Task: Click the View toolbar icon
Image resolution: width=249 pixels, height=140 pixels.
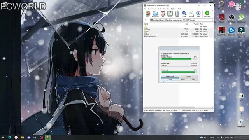Action: [x=170, y=14]
